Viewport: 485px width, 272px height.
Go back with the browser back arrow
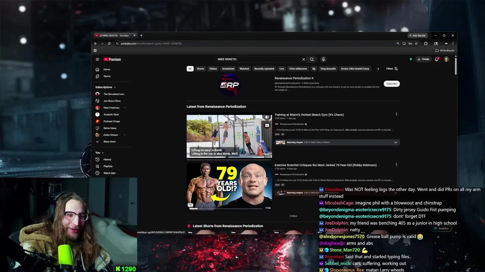[x=95, y=43]
